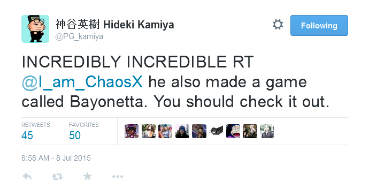Open second avatar in the favoriters row
369x196 pixels.
(149, 131)
